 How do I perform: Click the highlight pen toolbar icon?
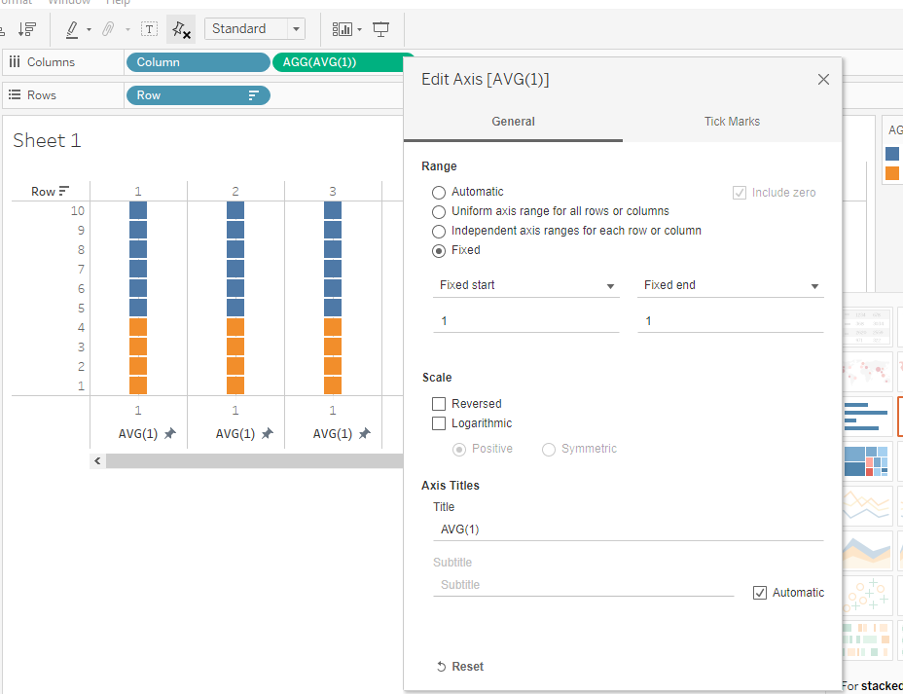tap(72, 29)
